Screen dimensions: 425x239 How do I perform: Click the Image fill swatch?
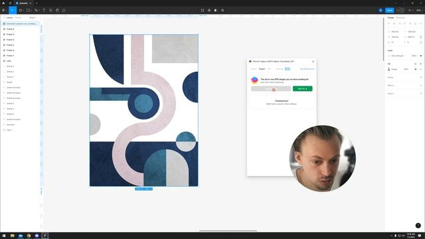pyautogui.click(x=389, y=69)
